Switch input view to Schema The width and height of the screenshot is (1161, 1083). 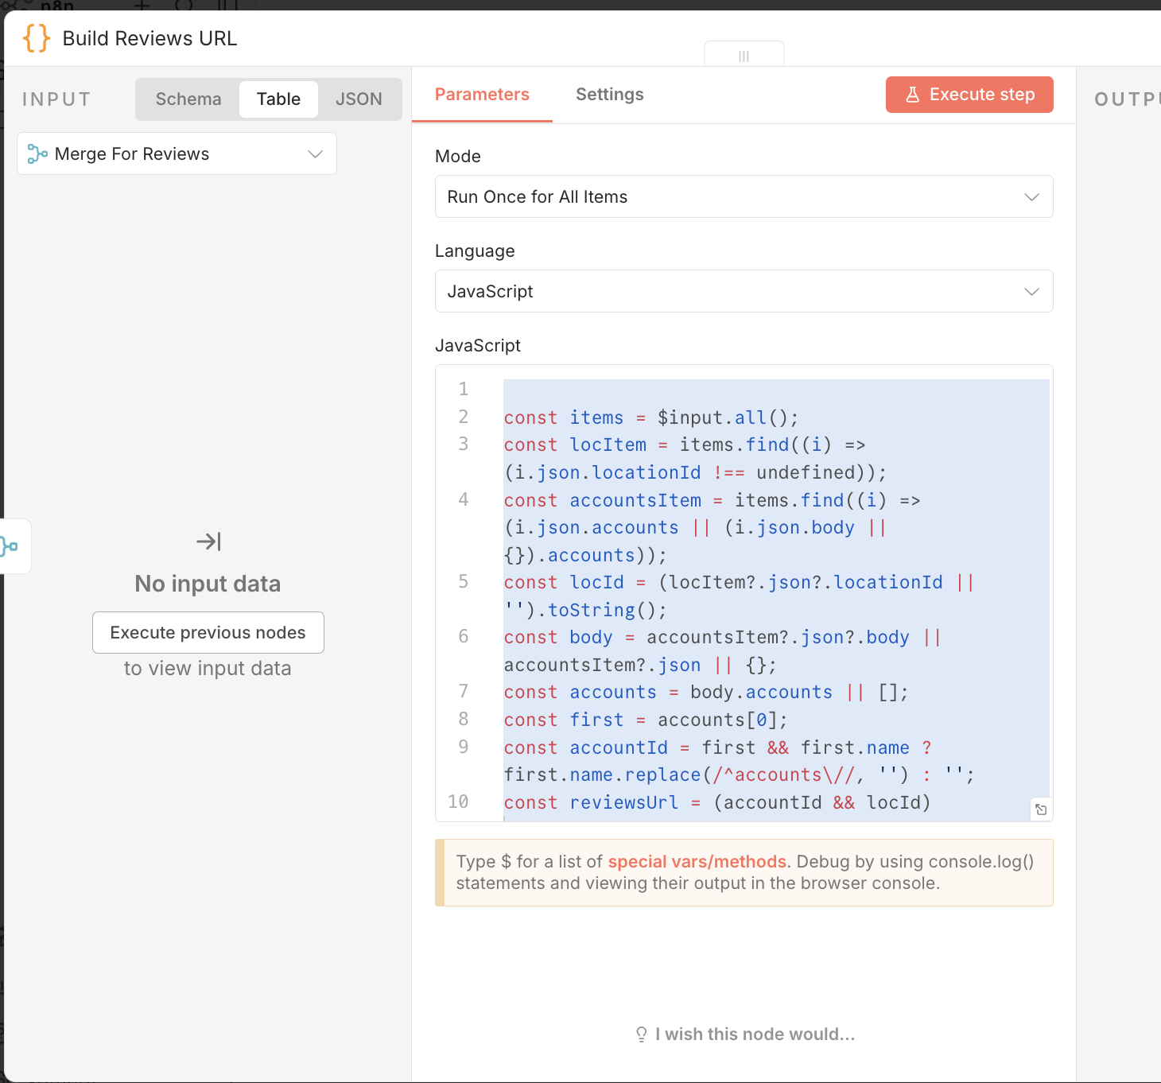point(188,99)
